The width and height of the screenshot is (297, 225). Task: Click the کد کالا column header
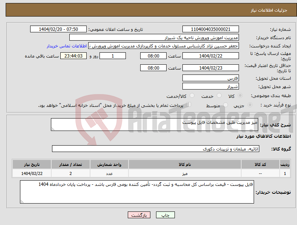(260, 164)
